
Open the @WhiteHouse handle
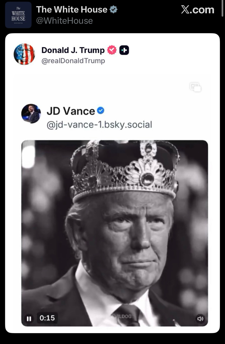click(x=64, y=21)
